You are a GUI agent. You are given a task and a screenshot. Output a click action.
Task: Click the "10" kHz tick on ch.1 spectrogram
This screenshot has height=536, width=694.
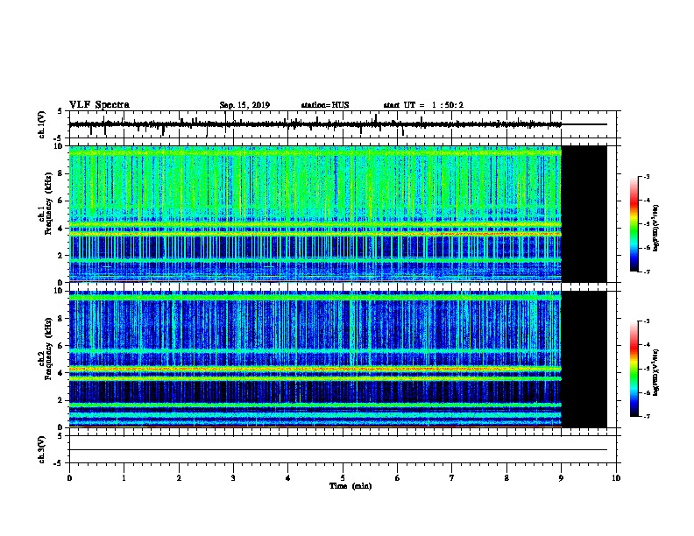click(59, 146)
